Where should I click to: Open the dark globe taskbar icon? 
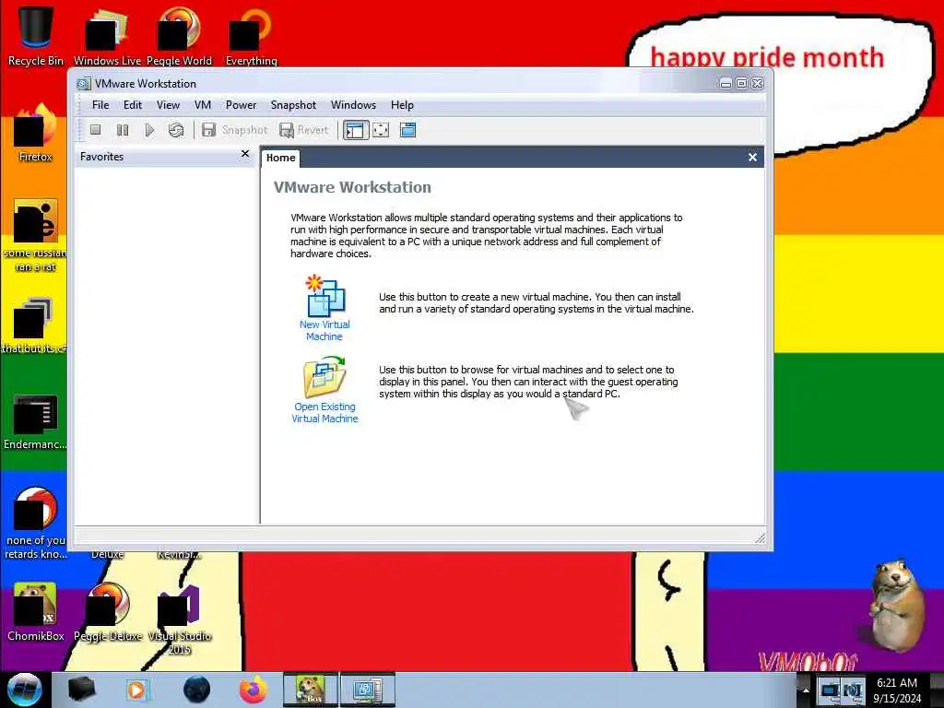pyautogui.click(x=197, y=690)
